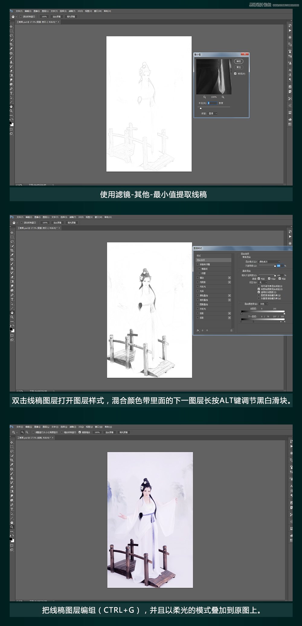Image resolution: width=302 pixels, height=626 pixels.
Task: Select the Lasso tool in the 最小值 dialog window
Action: pyautogui.click(x=11, y=35)
